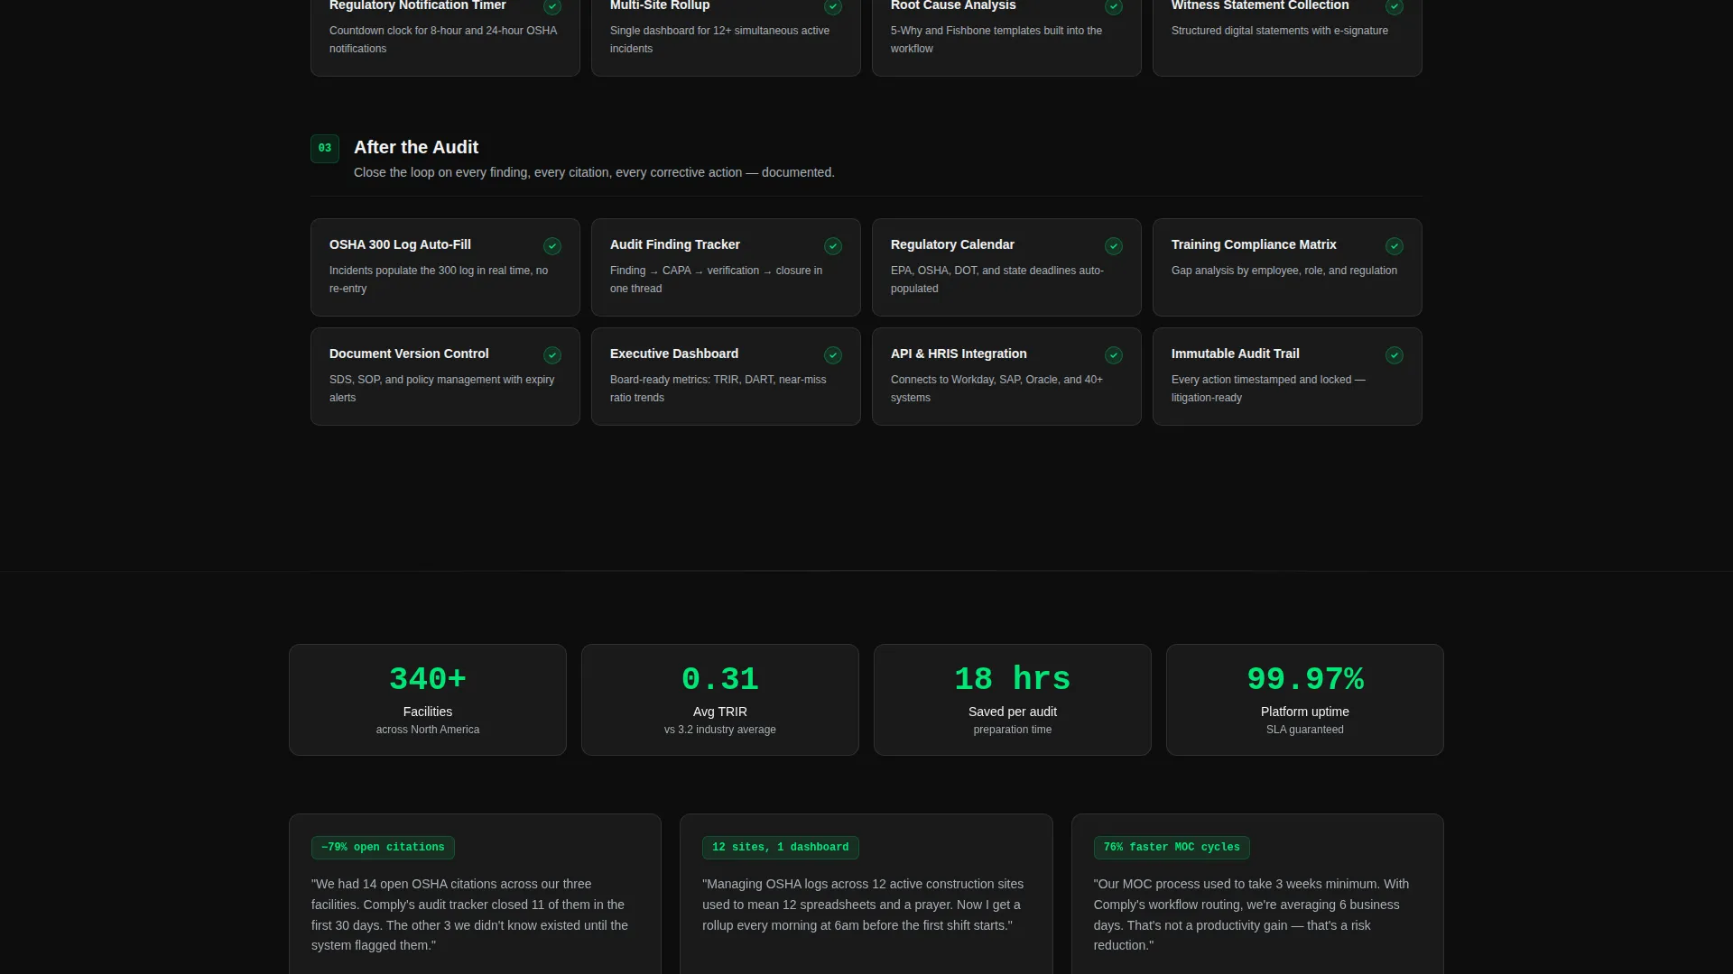This screenshot has height=974, width=1733.
Task: Click the checkmark icon on Witness Statement Collection card
Action: [1395, 6]
